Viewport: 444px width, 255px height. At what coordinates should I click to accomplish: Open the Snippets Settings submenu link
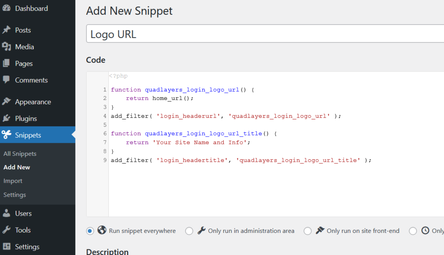click(15, 194)
